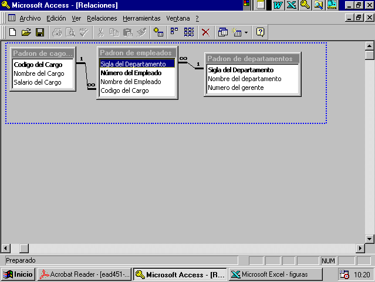Click the Show Table icon
375x282 pixels.
point(158,32)
